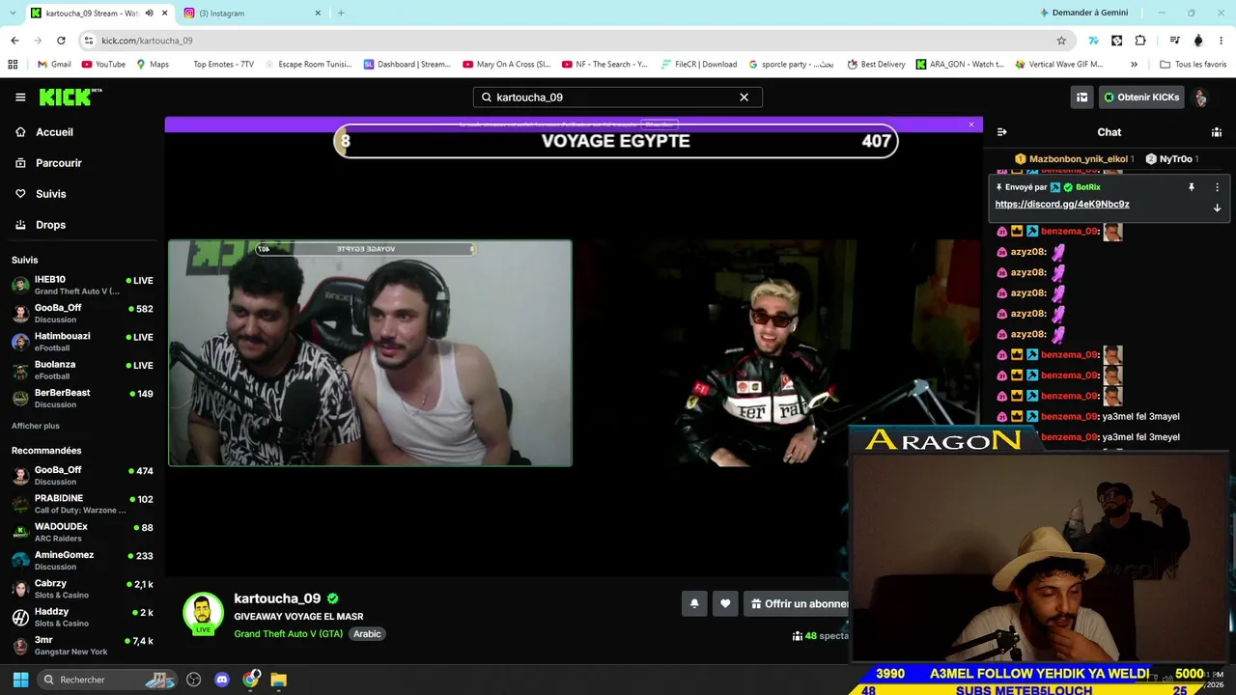Open the discord.gg invite link in chat
Screen dimensions: 1236x695
click(x=1062, y=205)
